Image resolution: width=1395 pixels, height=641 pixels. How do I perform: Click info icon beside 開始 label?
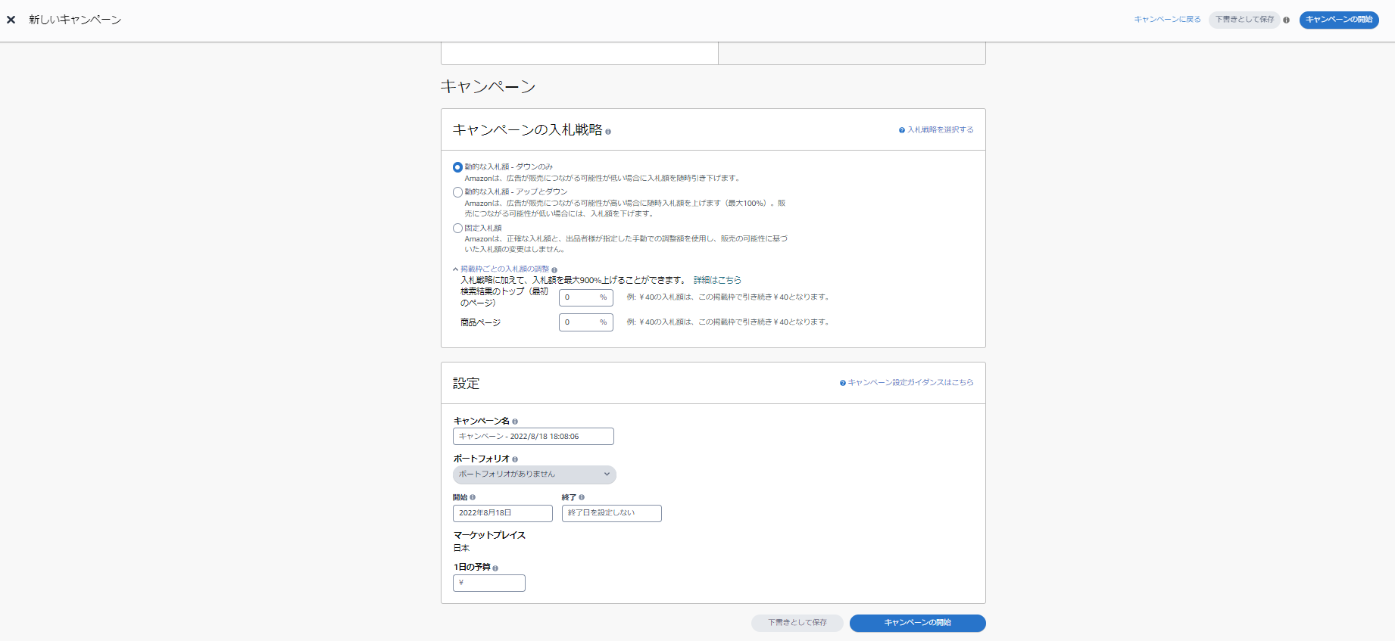coord(473,497)
